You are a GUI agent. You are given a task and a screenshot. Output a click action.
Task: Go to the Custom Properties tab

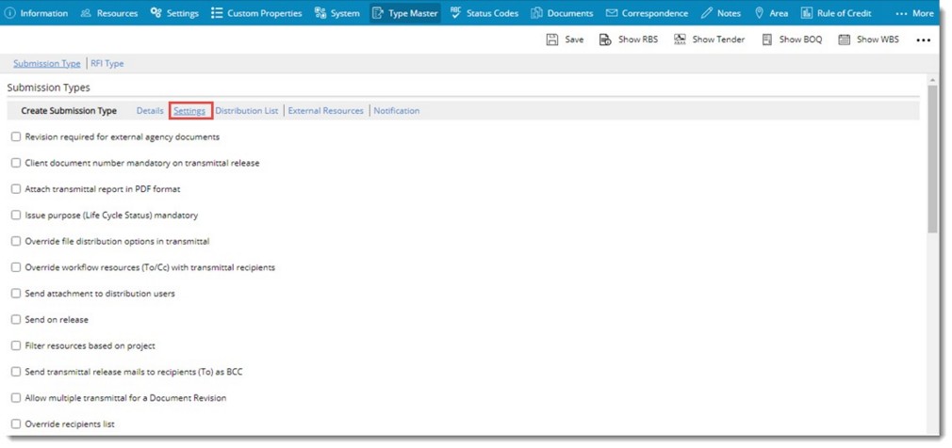point(255,13)
